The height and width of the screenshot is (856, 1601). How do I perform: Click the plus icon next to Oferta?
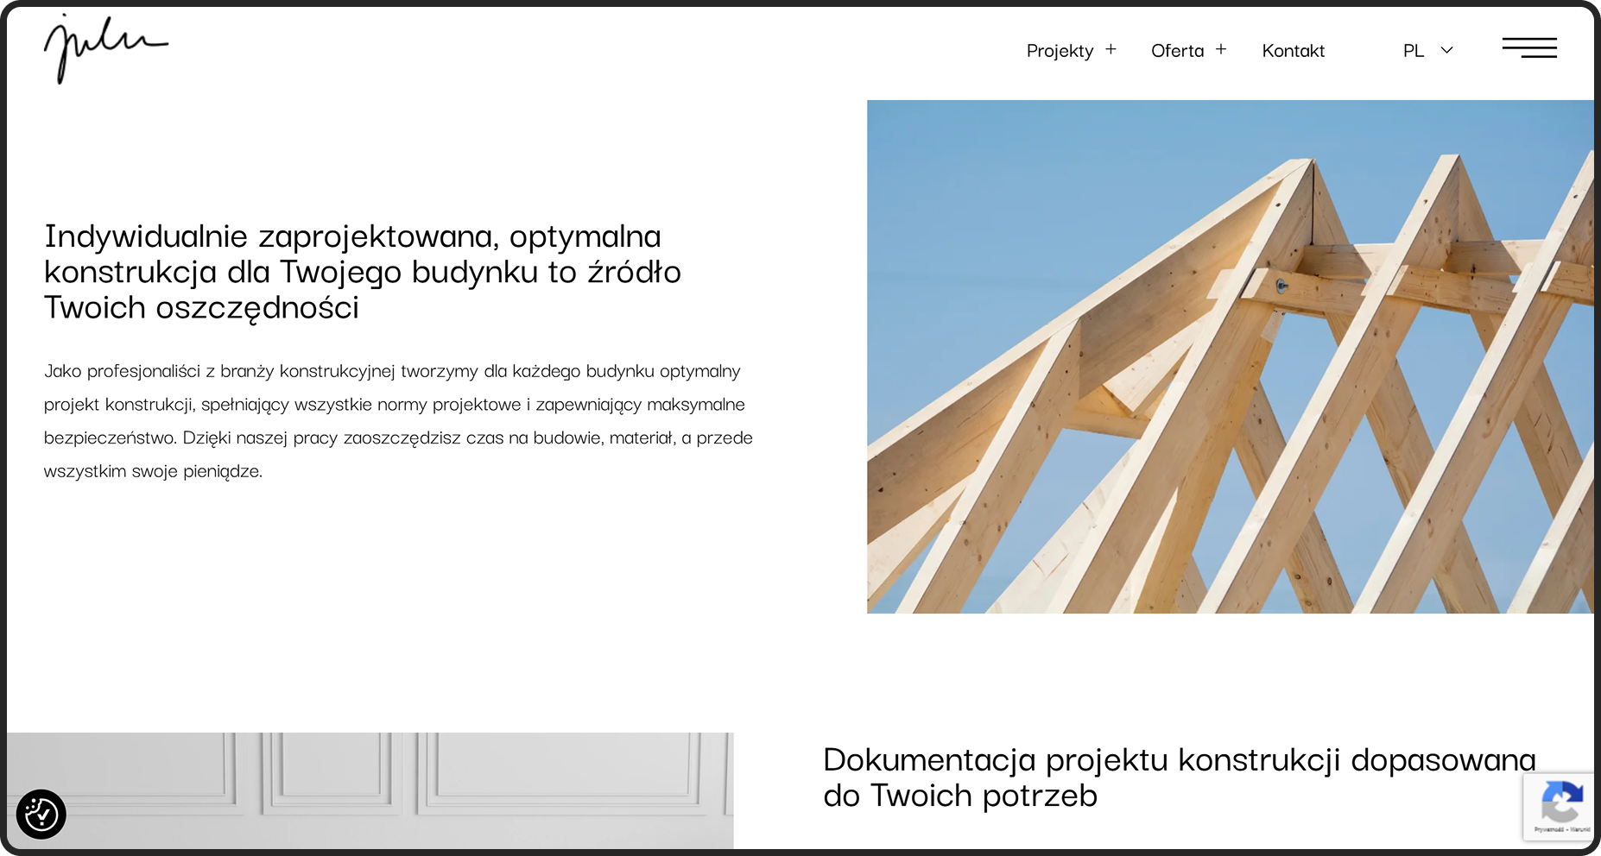1221,48
